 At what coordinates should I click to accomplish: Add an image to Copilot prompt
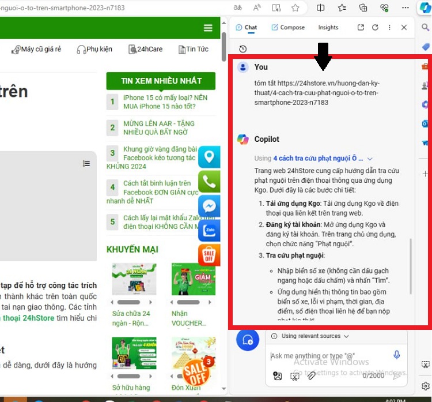[278, 376]
